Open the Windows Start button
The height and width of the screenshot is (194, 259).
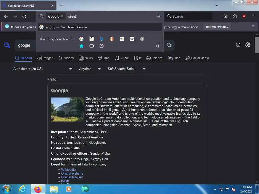coord(7,189)
